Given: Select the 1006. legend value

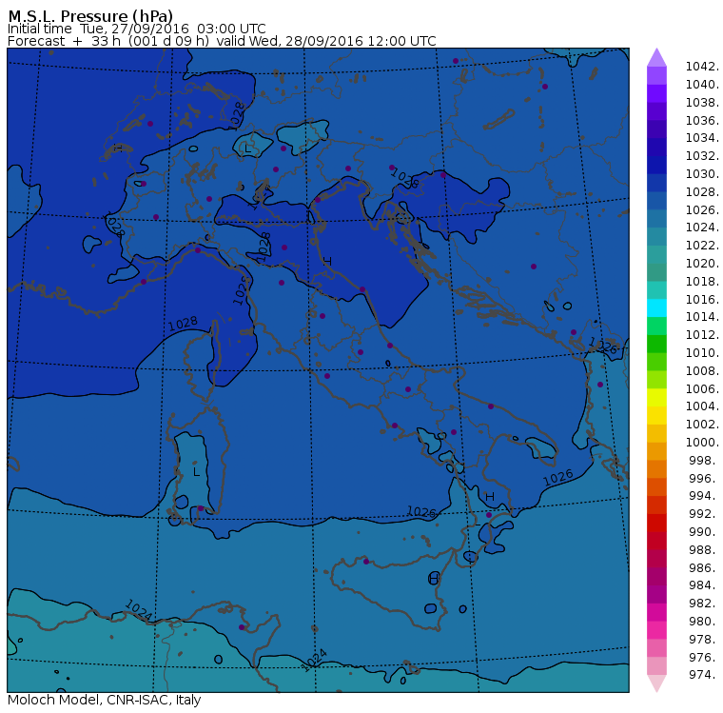Looking at the screenshot, I should pyautogui.click(x=702, y=389).
